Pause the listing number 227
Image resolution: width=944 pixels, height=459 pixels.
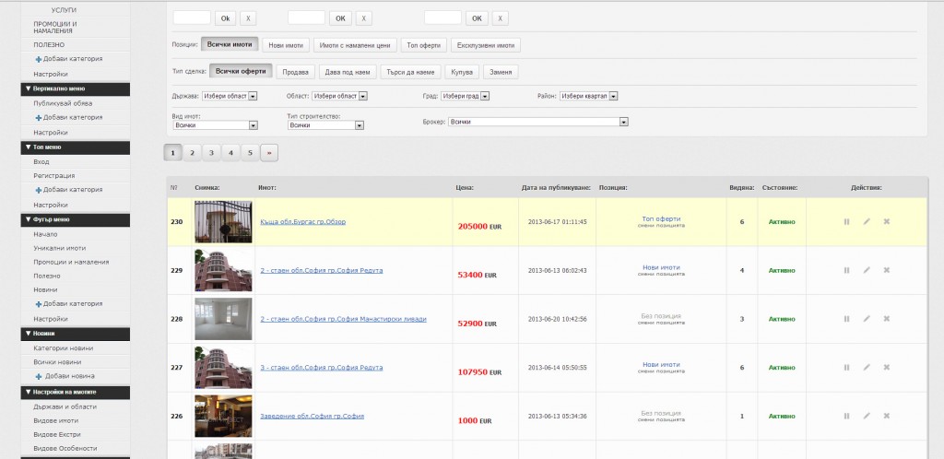coord(846,368)
